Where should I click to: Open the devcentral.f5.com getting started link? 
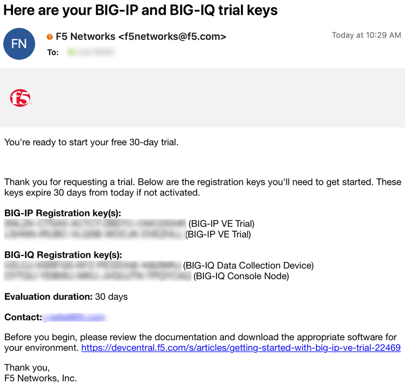click(x=241, y=348)
